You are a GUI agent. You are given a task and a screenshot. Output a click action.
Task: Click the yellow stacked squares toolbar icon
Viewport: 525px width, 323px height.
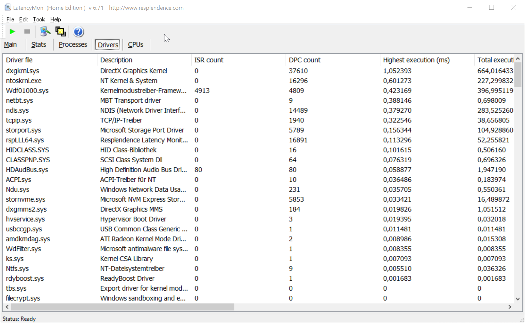pos(60,31)
